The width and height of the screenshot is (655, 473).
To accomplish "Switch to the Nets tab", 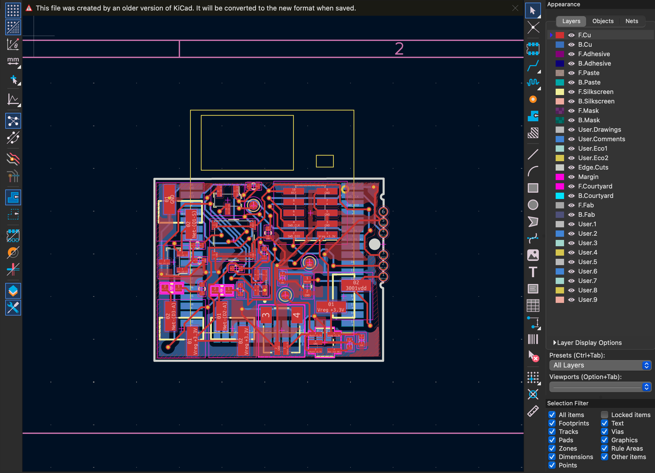I will click(x=632, y=21).
